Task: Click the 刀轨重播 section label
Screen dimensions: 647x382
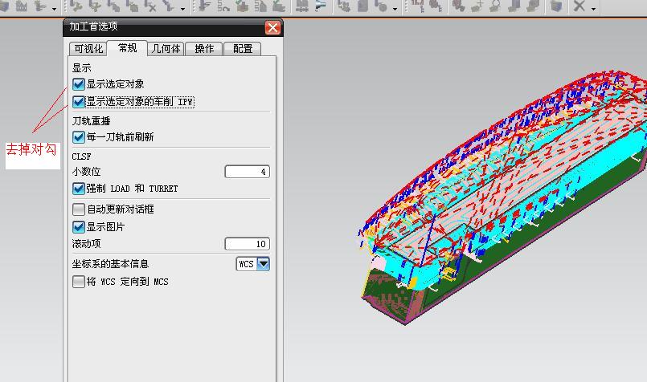Action: (x=91, y=120)
